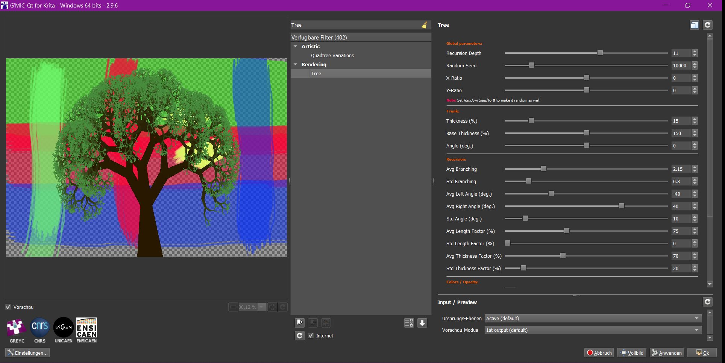
Task: Reset the Input / Preview settings icon
Action: pyautogui.click(x=707, y=302)
